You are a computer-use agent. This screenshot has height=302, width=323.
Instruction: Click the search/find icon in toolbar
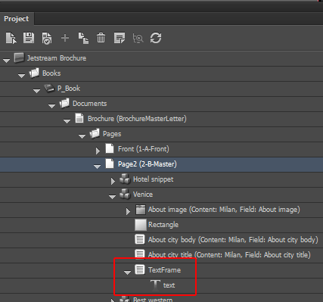tap(138, 39)
